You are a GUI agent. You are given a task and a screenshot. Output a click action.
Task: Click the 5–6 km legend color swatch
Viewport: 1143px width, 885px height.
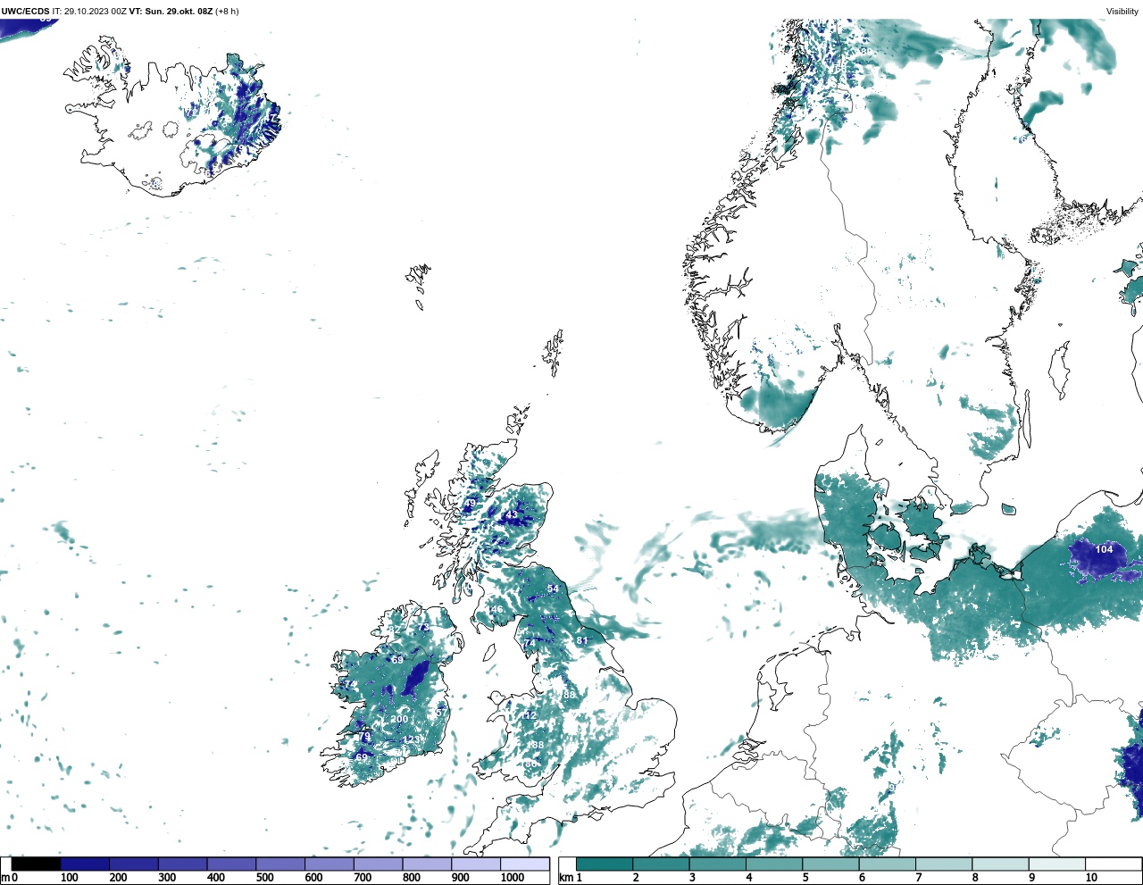(x=830, y=864)
